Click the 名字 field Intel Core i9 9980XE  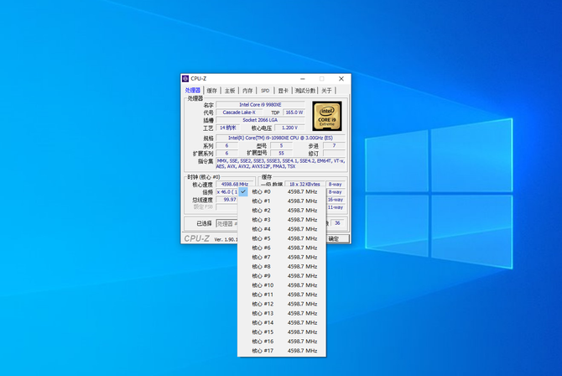click(x=260, y=104)
